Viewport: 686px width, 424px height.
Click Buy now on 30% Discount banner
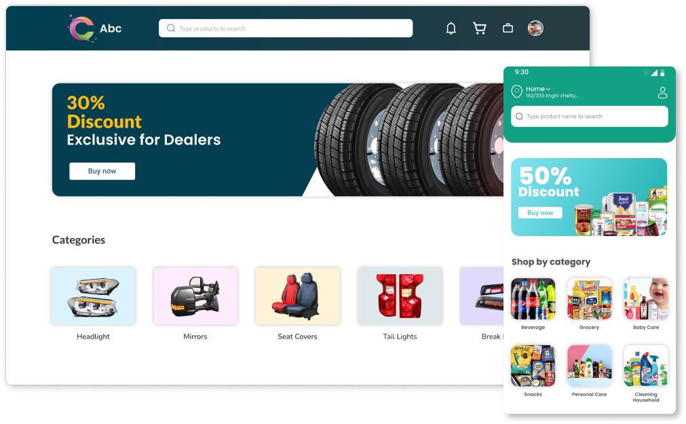pos(102,171)
